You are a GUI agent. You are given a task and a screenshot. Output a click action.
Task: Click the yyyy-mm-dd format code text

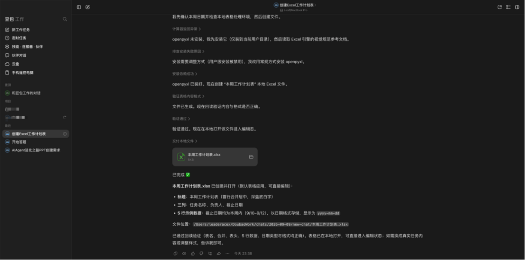click(329, 213)
